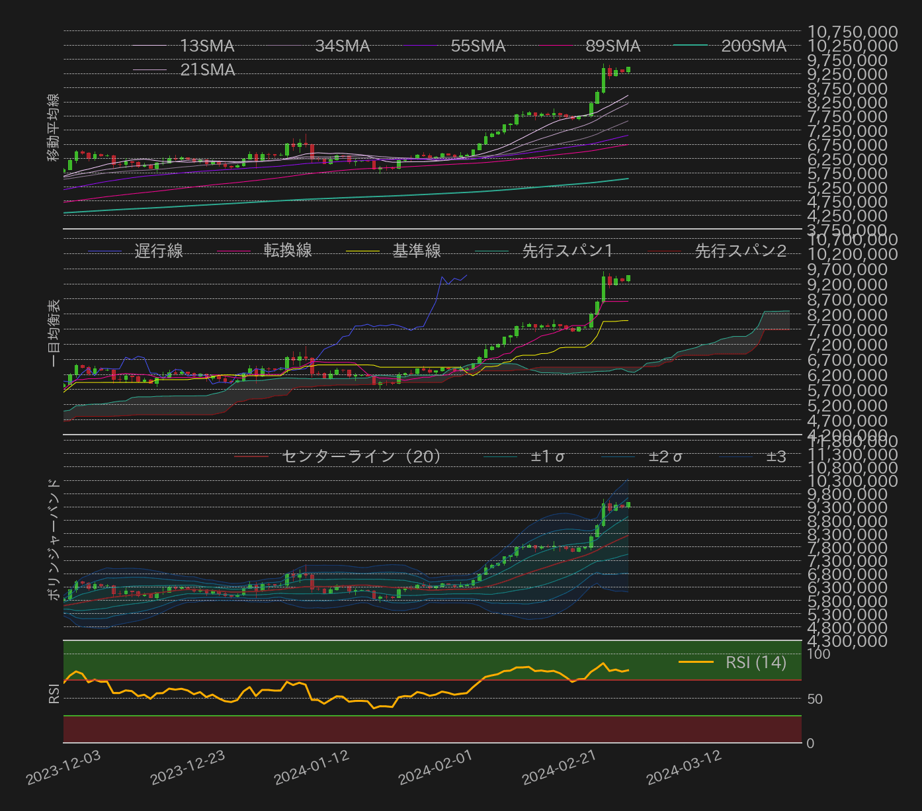Toggle the 13SMA legend entry
The image size is (922, 811).
pos(207,46)
